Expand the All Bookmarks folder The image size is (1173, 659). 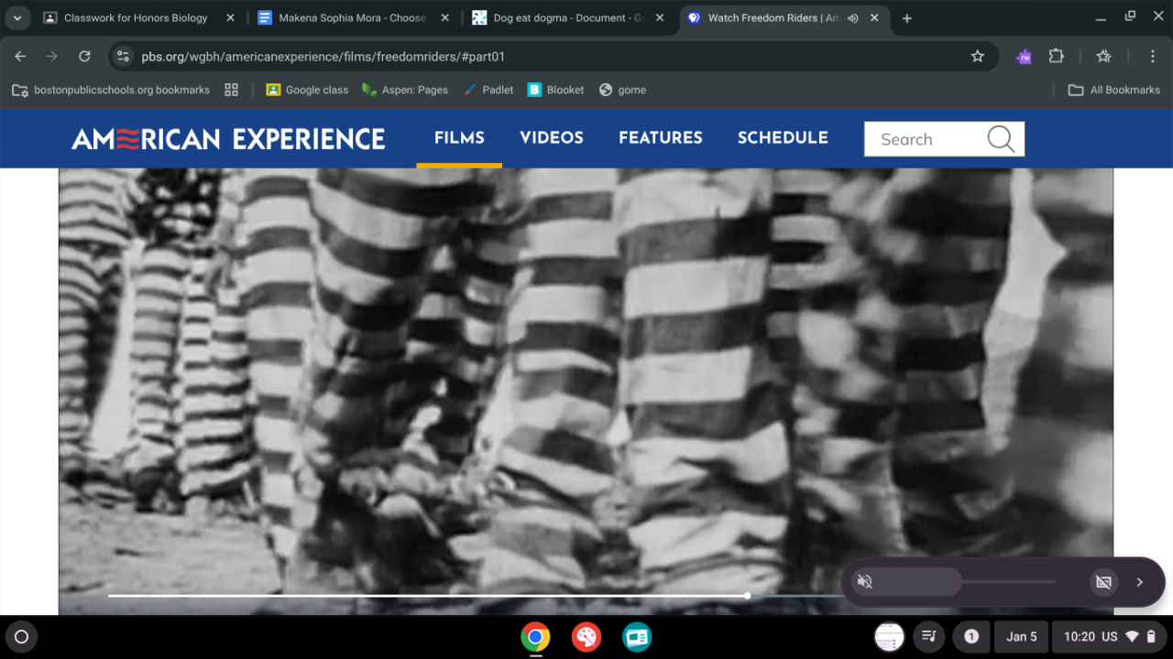pos(1113,90)
